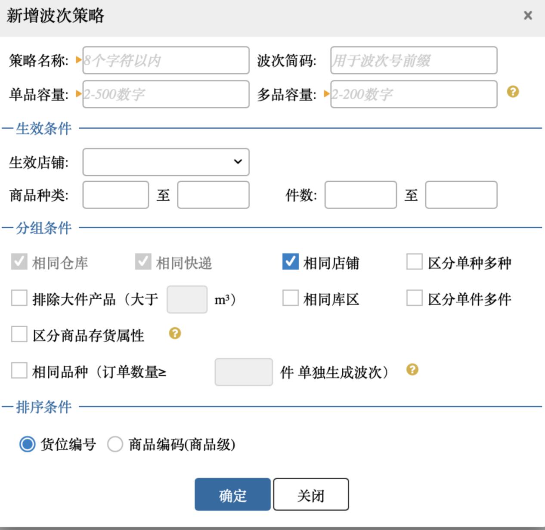Enable the 区分商品存货属性 checkbox

tap(19, 334)
